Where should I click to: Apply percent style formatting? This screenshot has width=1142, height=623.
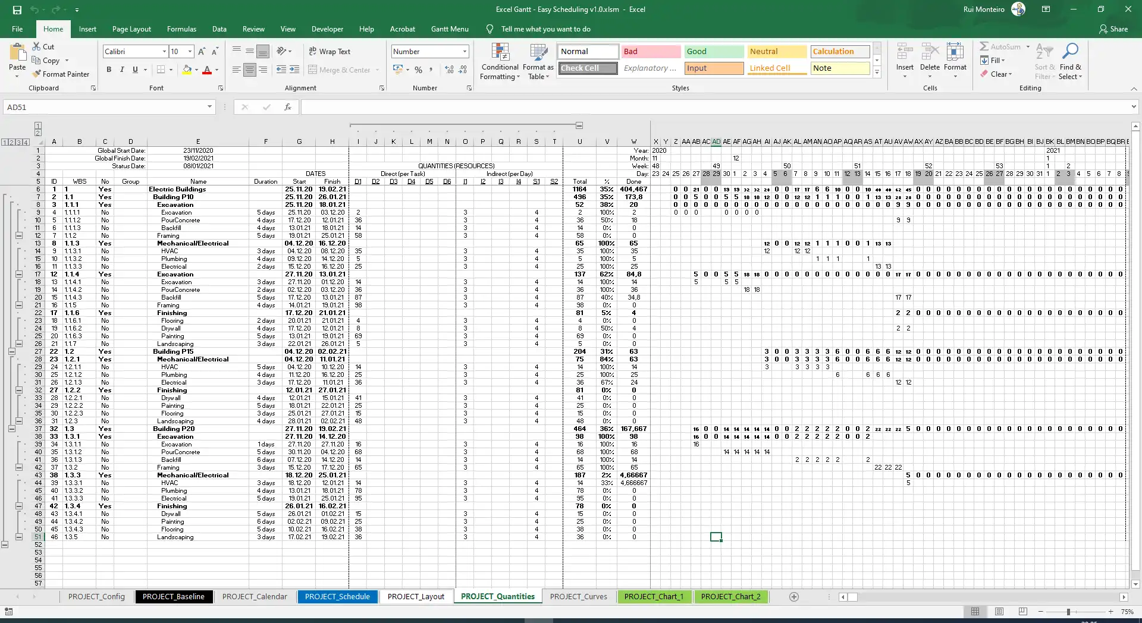click(419, 70)
